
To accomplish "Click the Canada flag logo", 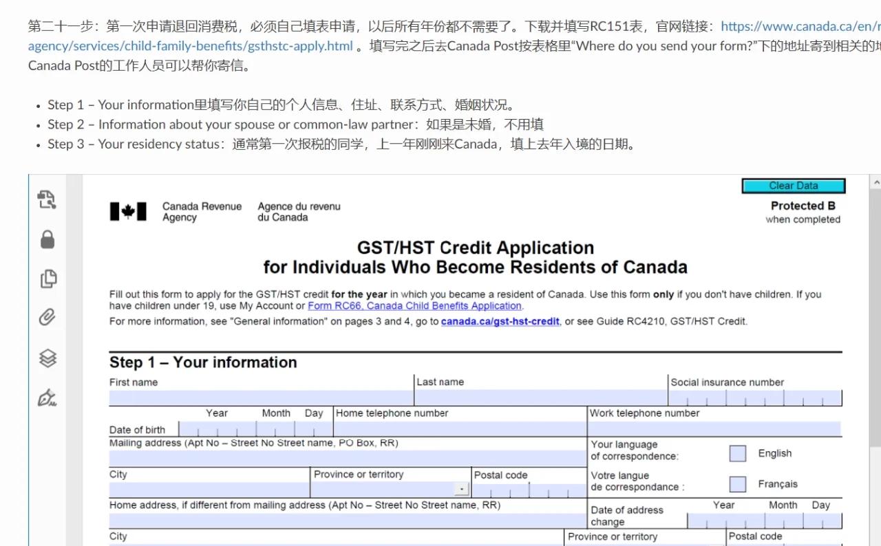I will pyautogui.click(x=128, y=212).
